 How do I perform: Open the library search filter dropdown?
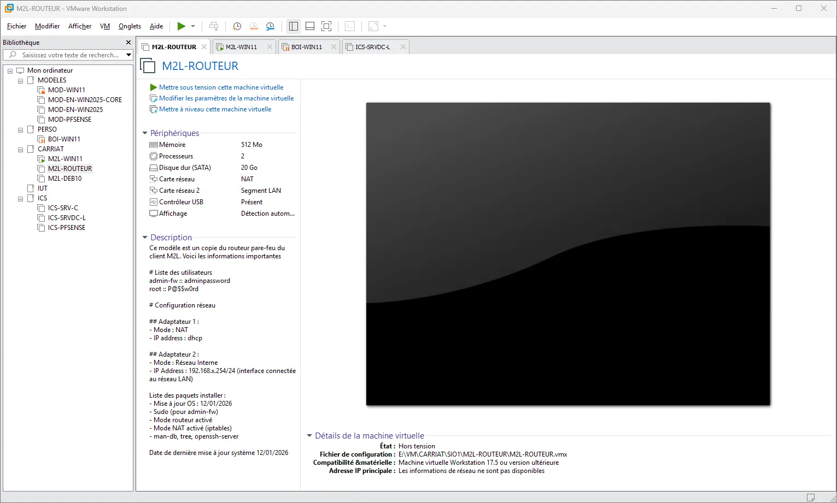pos(128,55)
